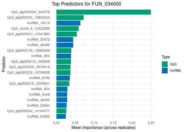The width and height of the screenshot is (185, 132).
Task: Click the Predictor y-axis title
Action: pyautogui.click(x=4, y=64)
